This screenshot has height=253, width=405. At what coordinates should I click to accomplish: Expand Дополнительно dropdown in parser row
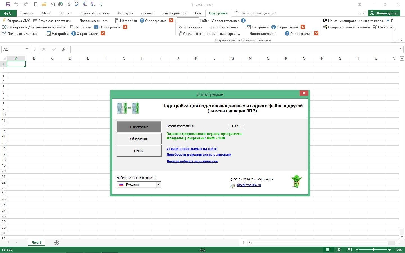(263, 33)
